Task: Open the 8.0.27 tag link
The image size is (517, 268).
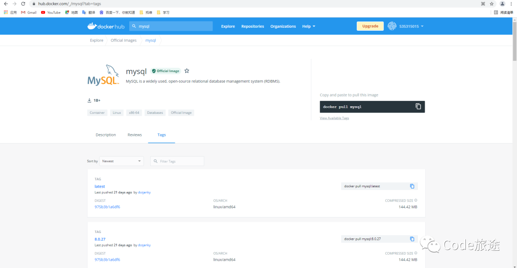Action: tap(100, 239)
